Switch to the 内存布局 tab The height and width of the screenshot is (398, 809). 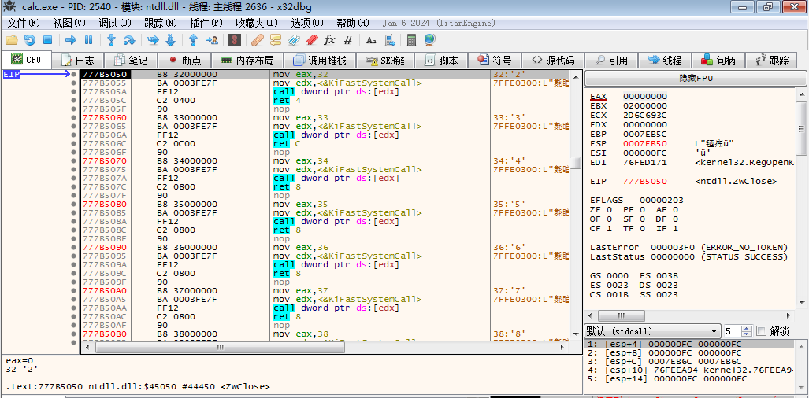click(x=247, y=61)
